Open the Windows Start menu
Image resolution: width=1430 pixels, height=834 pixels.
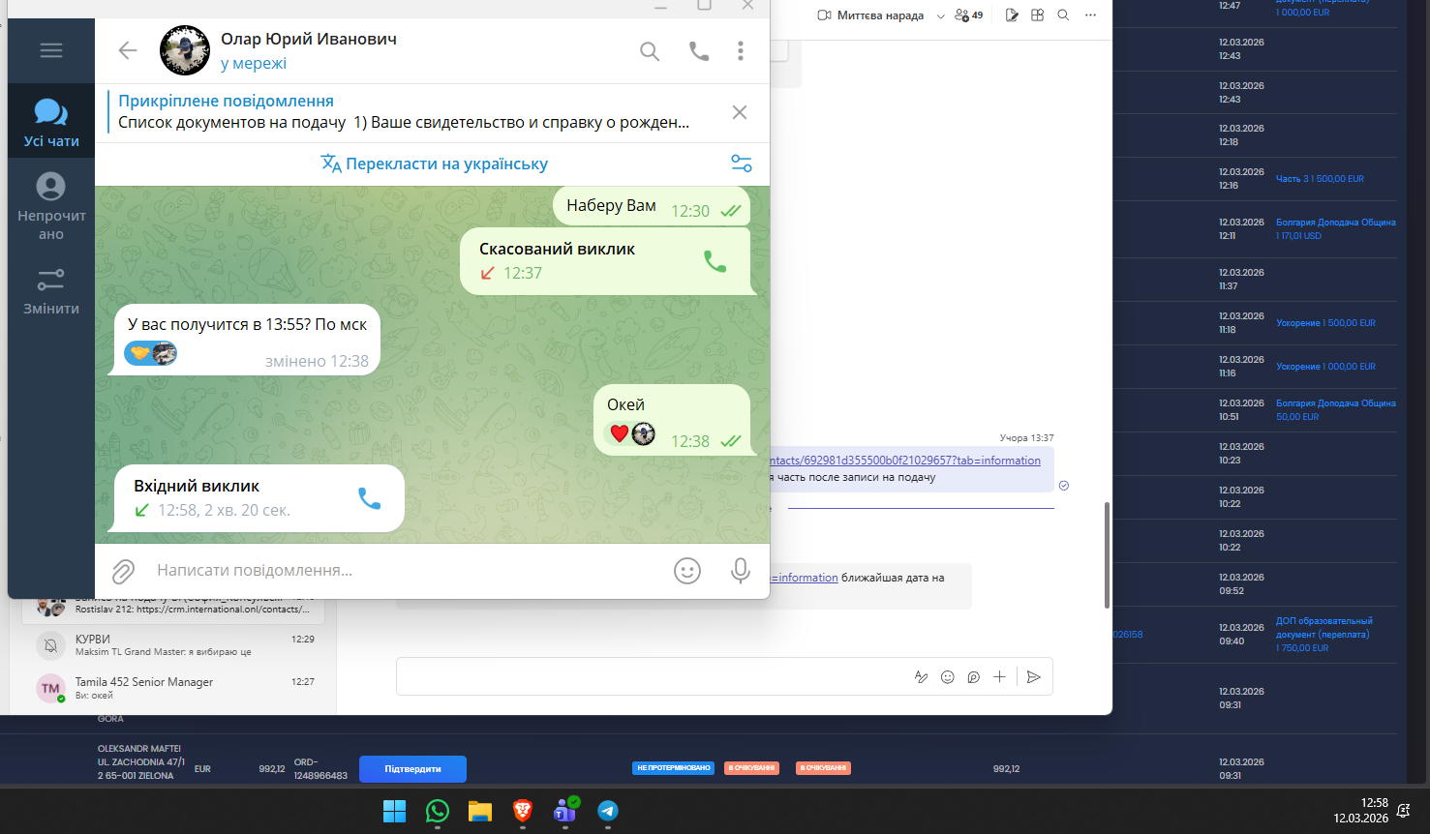pos(395,811)
